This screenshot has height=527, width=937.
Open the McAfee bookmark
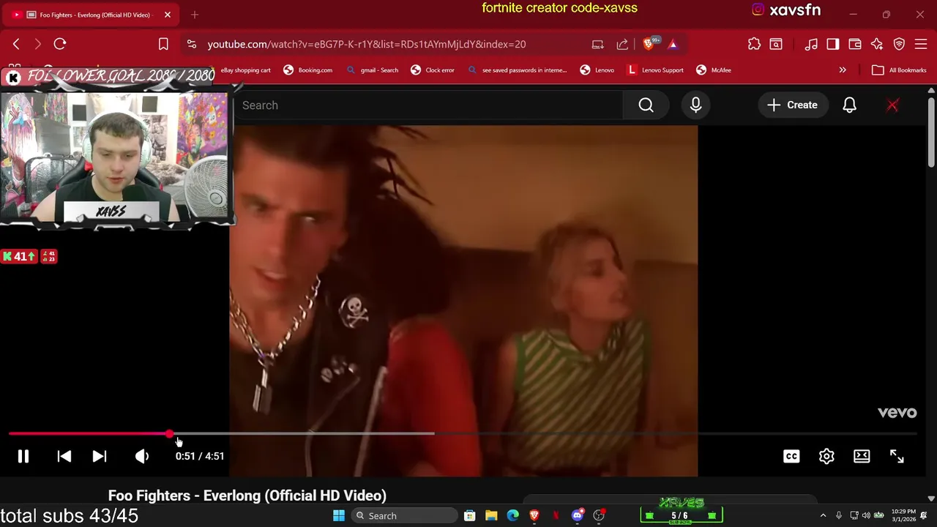tap(714, 70)
